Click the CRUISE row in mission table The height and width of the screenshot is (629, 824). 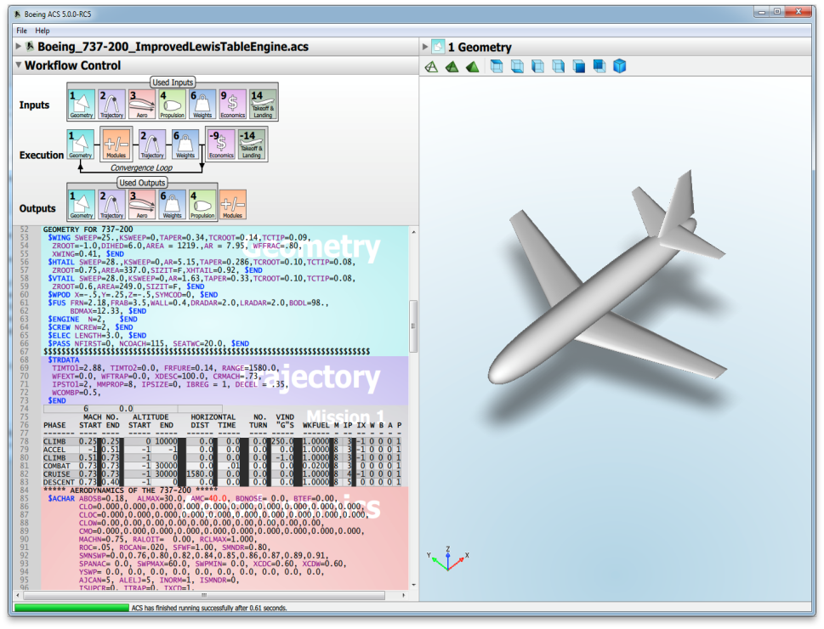tap(222, 474)
